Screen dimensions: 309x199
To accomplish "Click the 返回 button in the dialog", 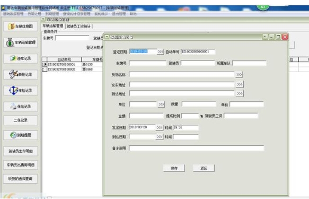I will pos(204,168).
